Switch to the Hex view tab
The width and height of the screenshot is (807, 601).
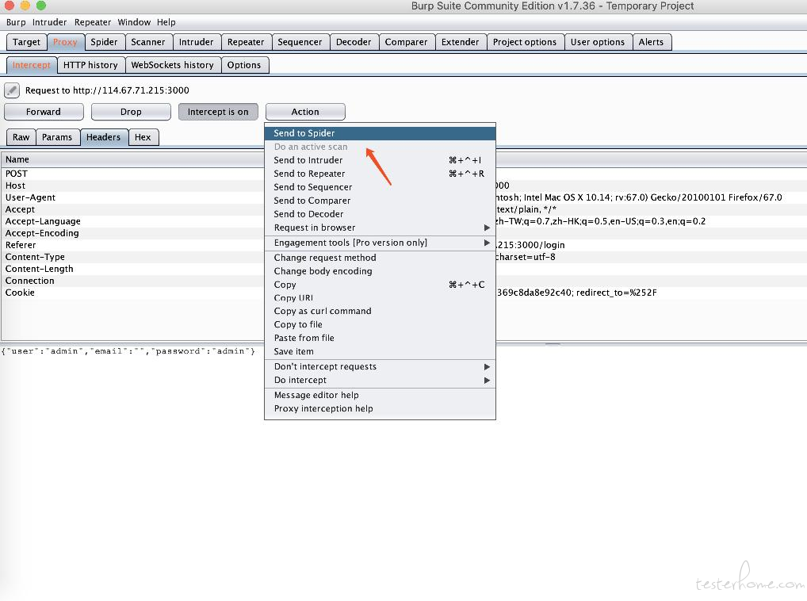143,137
